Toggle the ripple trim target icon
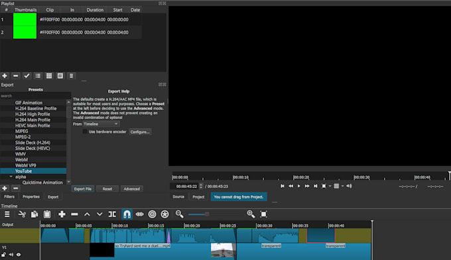The height and width of the screenshot is (260, 451). click(x=152, y=214)
